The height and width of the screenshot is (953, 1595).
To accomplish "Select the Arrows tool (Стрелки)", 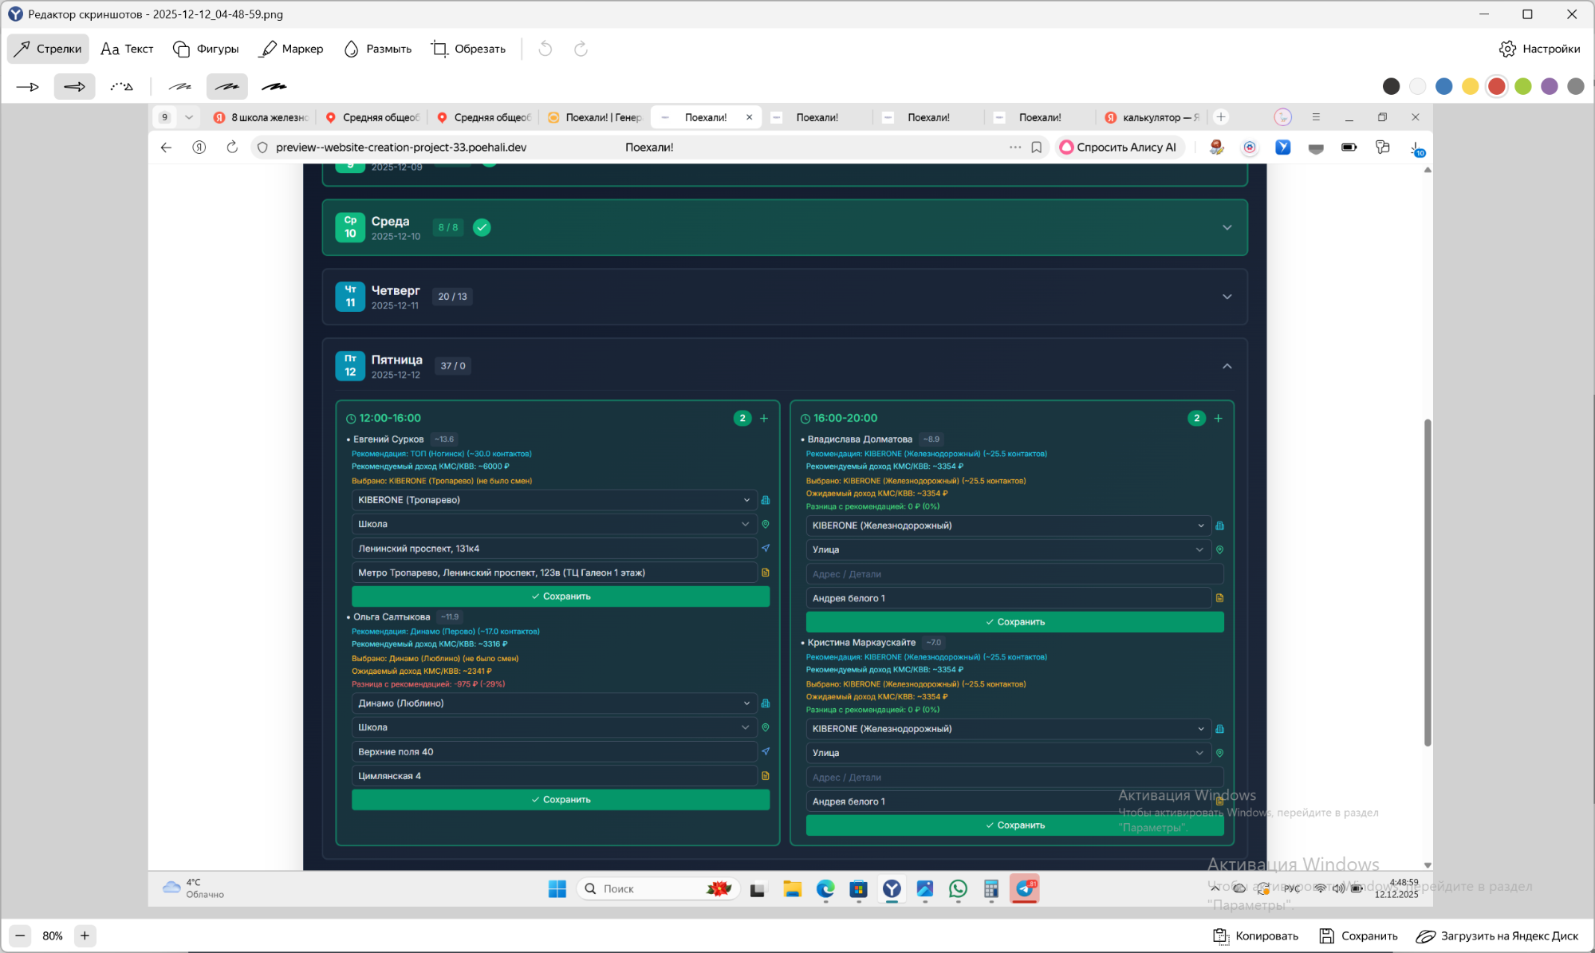I will click(x=48, y=49).
